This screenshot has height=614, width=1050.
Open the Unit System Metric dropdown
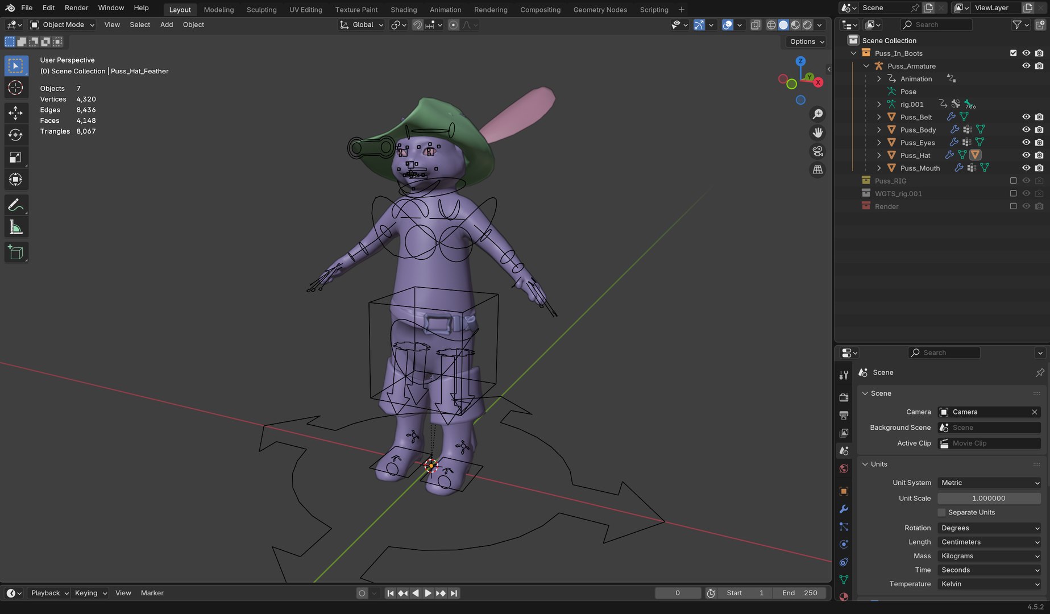(989, 483)
